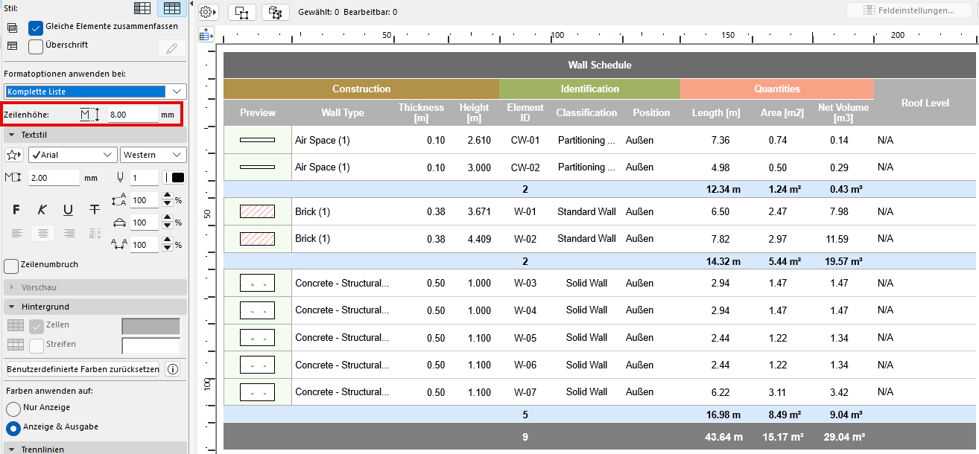Open the Arial font dropdown
979x454 pixels.
pos(72,155)
